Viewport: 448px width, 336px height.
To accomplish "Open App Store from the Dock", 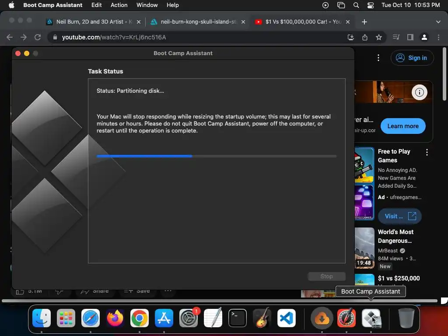I will [164, 318].
